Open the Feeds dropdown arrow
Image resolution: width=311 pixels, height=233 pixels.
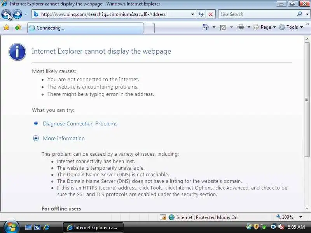point(231,27)
